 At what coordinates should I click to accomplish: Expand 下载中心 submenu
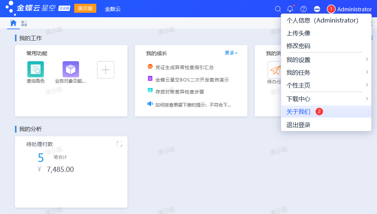coord(326,99)
